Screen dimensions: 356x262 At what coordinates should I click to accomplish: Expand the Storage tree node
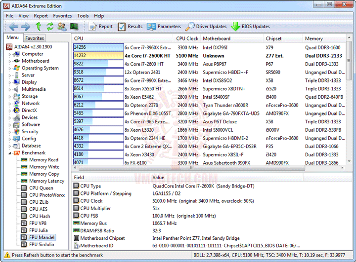point(10,97)
